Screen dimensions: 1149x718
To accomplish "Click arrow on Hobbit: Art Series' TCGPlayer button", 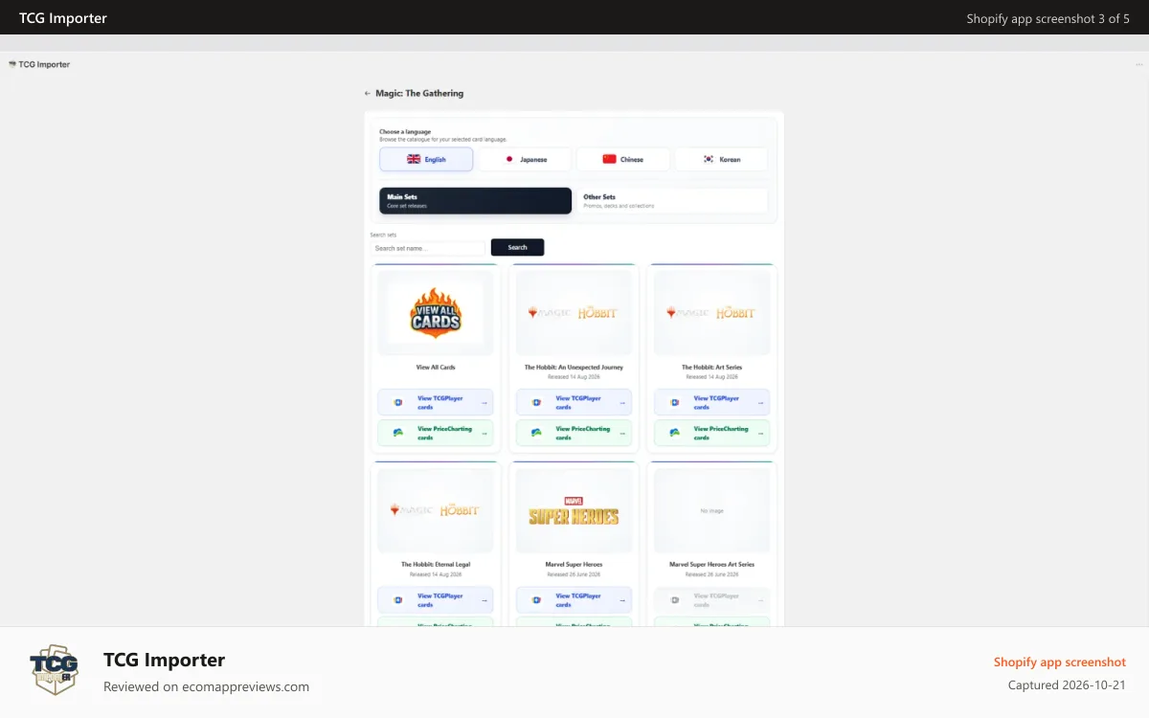I will (x=760, y=403).
